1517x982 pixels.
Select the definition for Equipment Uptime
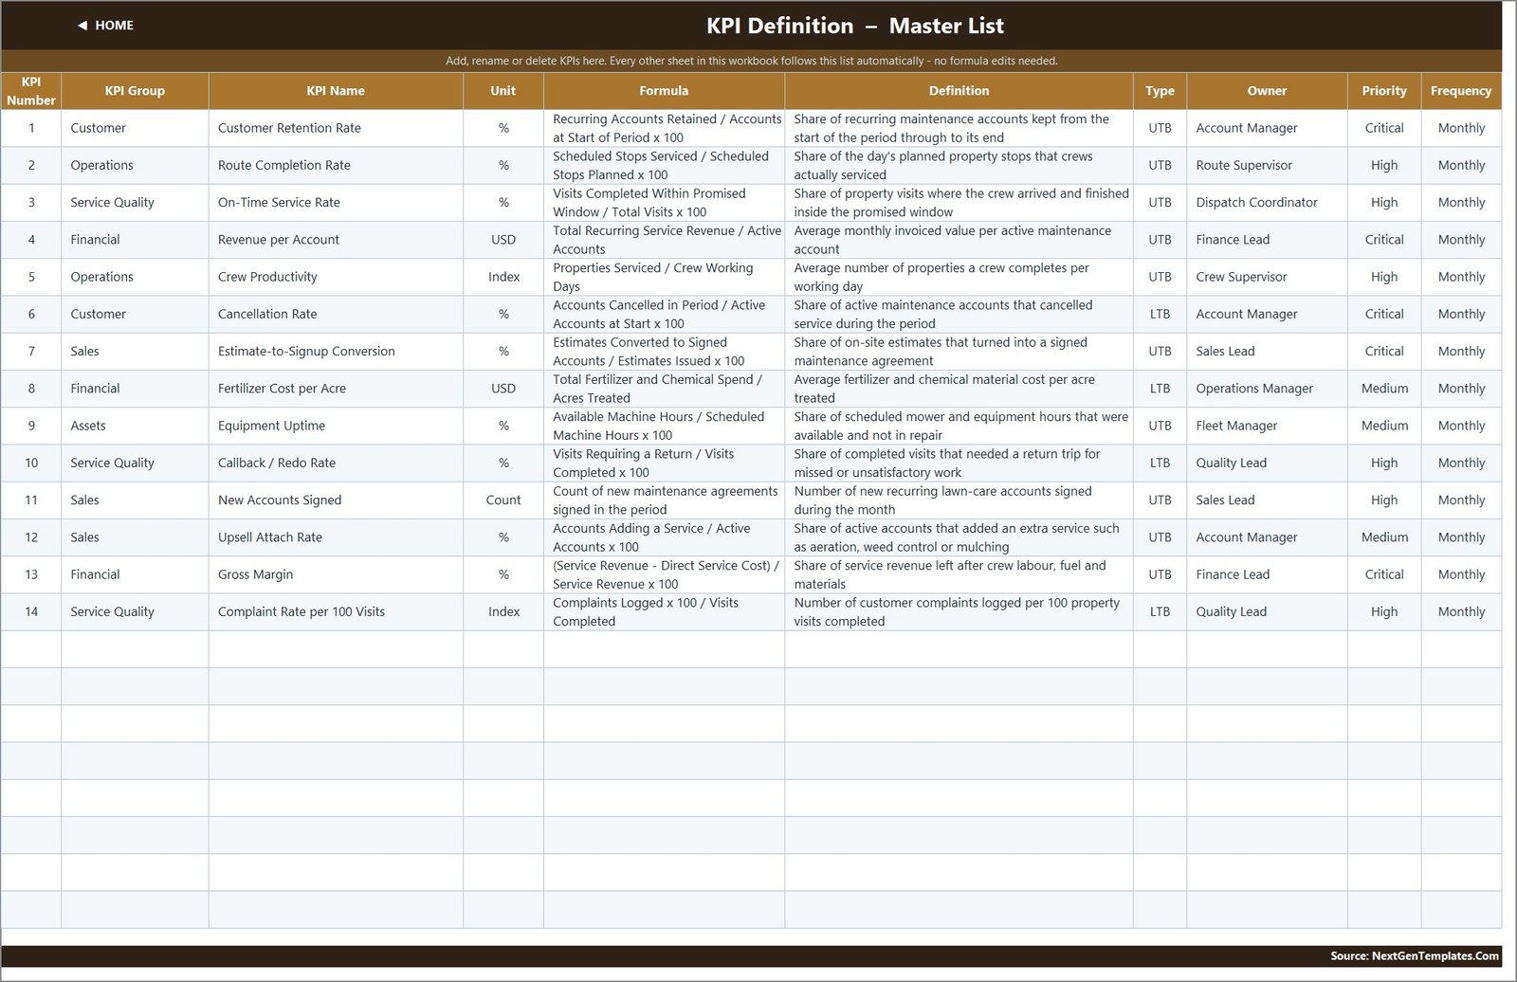pos(959,426)
